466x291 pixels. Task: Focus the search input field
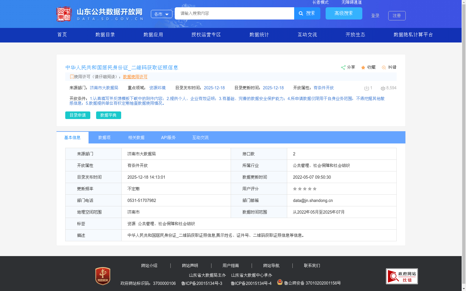(234, 13)
